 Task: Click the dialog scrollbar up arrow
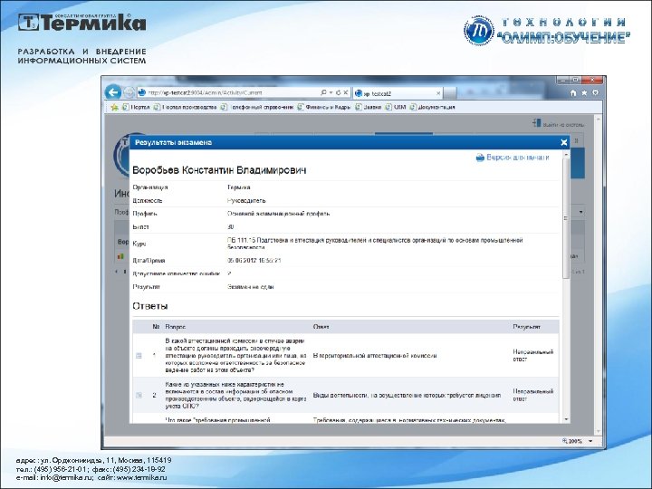click(565, 154)
